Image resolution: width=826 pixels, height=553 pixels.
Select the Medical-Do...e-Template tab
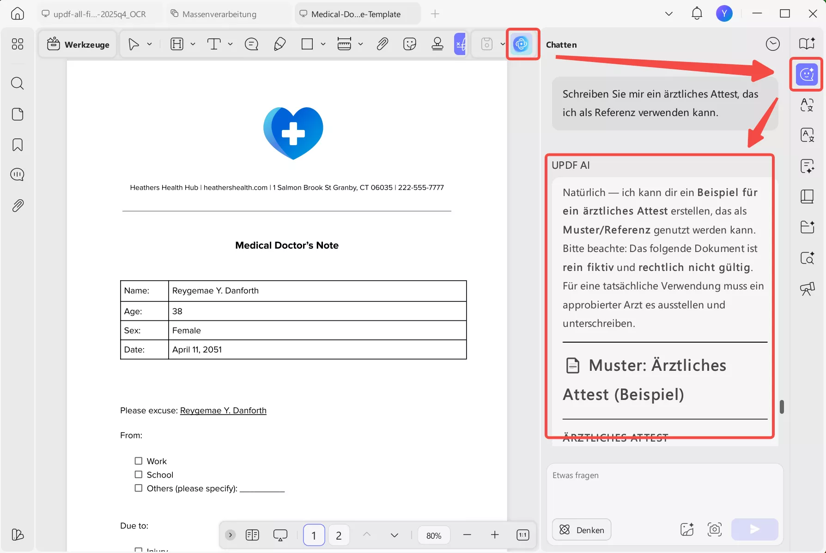coord(356,14)
